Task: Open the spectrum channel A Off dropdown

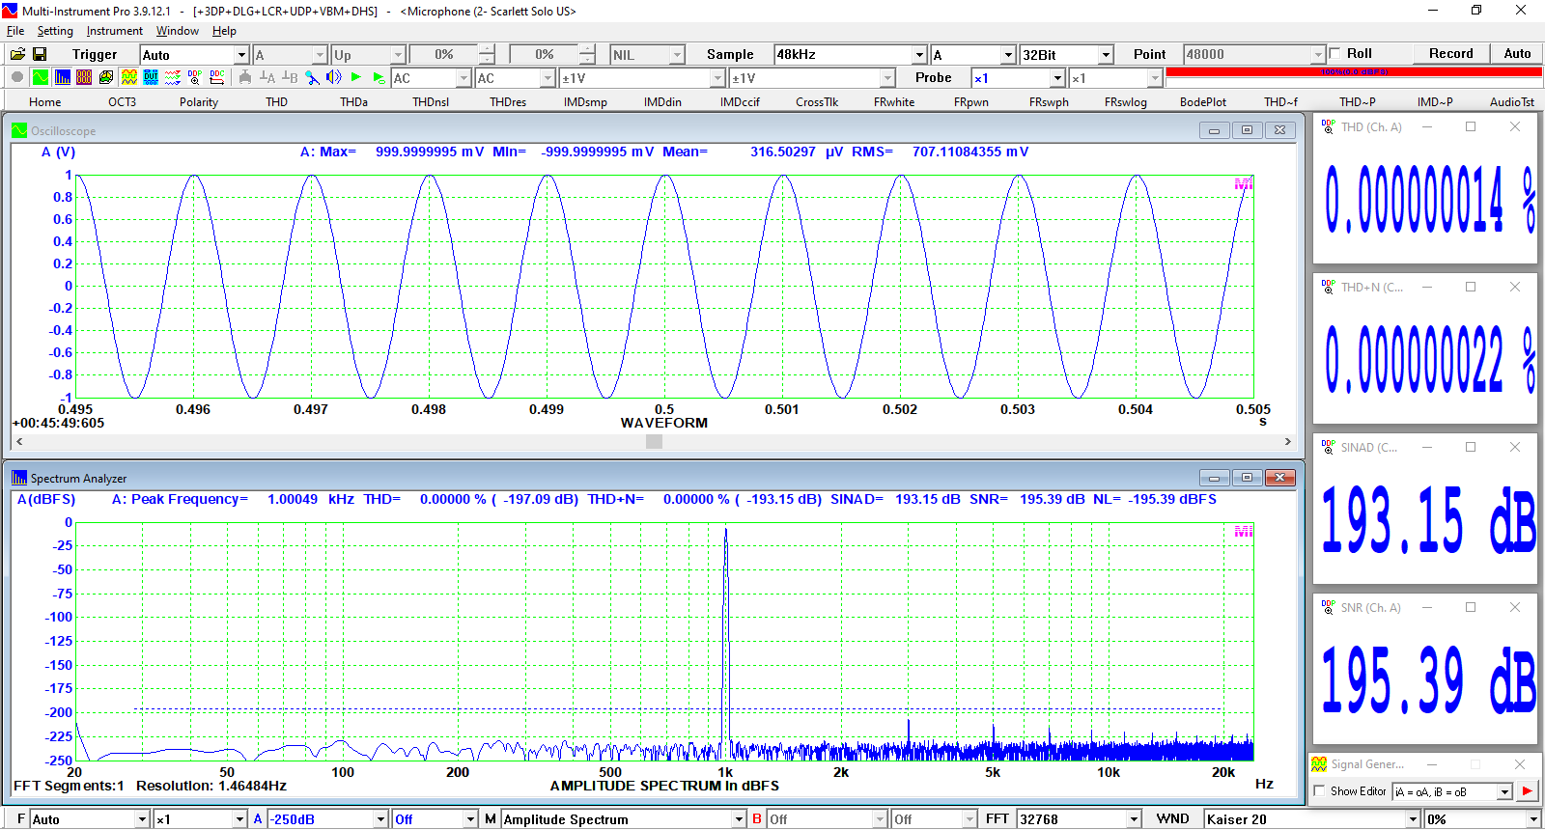Action: pyautogui.click(x=435, y=819)
